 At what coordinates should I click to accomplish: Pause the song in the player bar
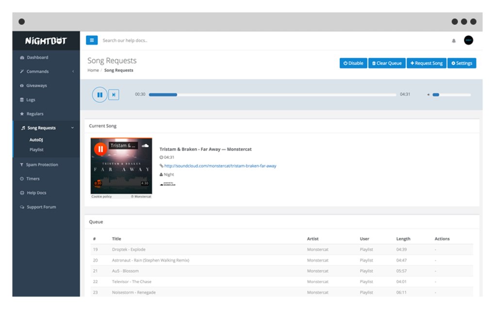[x=99, y=94]
